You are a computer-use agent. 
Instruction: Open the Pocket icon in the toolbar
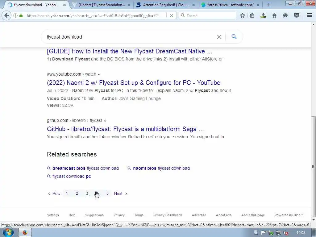[297, 15]
